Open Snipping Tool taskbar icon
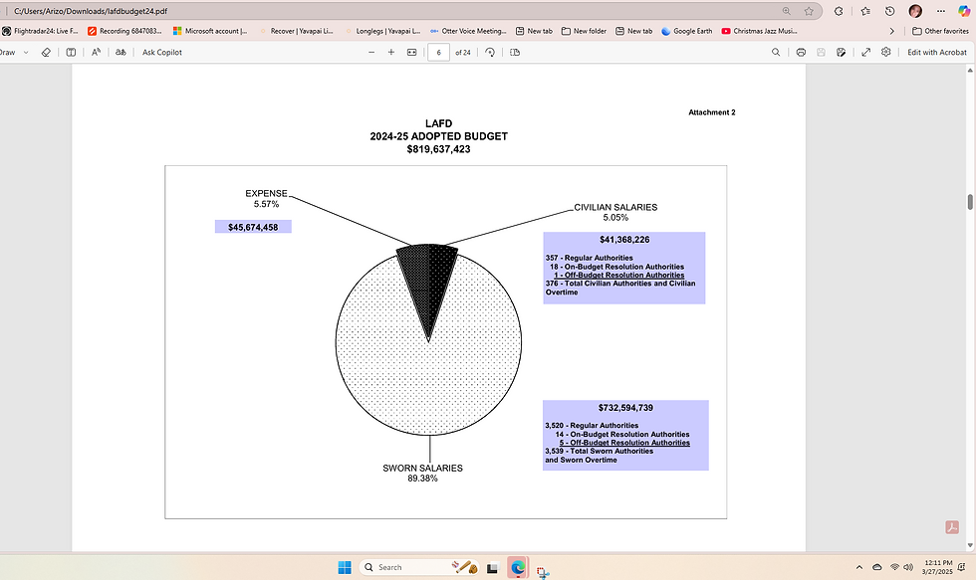This screenshot has height=580, width=976. (543, 572)
